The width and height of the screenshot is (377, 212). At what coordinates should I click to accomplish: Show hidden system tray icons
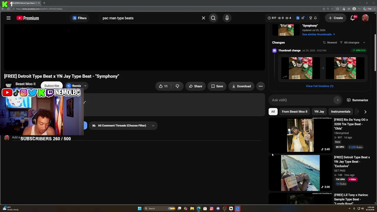[350, 208]
